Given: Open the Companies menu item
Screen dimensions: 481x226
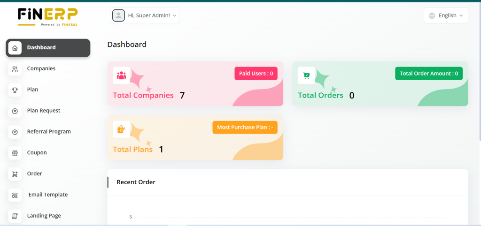Looking at the screenshot, I should coord(41,68).
